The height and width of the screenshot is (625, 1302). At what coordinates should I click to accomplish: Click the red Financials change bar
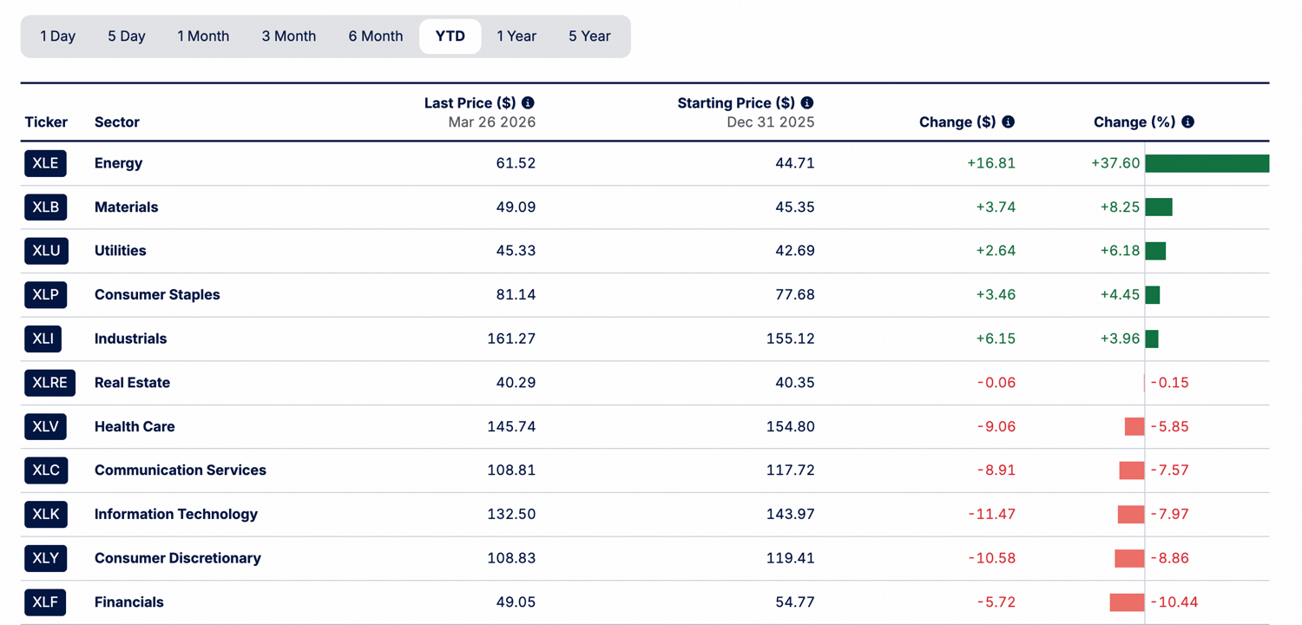pyautogui.click(x=1127, y=602)
